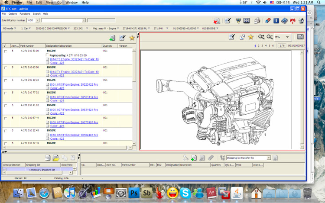Open the blue book manual icon
Image resolution: width=325 pixels, height=203 pixels.
point(284,20)
